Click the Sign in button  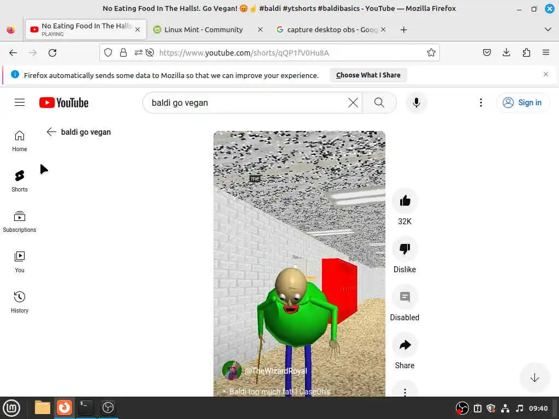522,103
